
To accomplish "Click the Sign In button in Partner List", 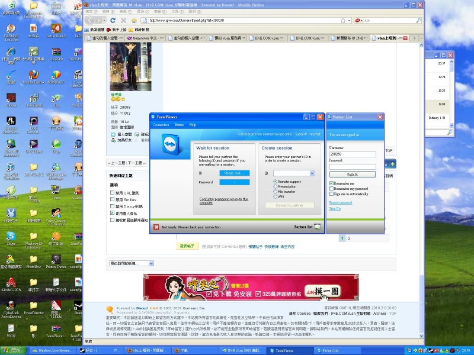I will click(x=353, y=173).
